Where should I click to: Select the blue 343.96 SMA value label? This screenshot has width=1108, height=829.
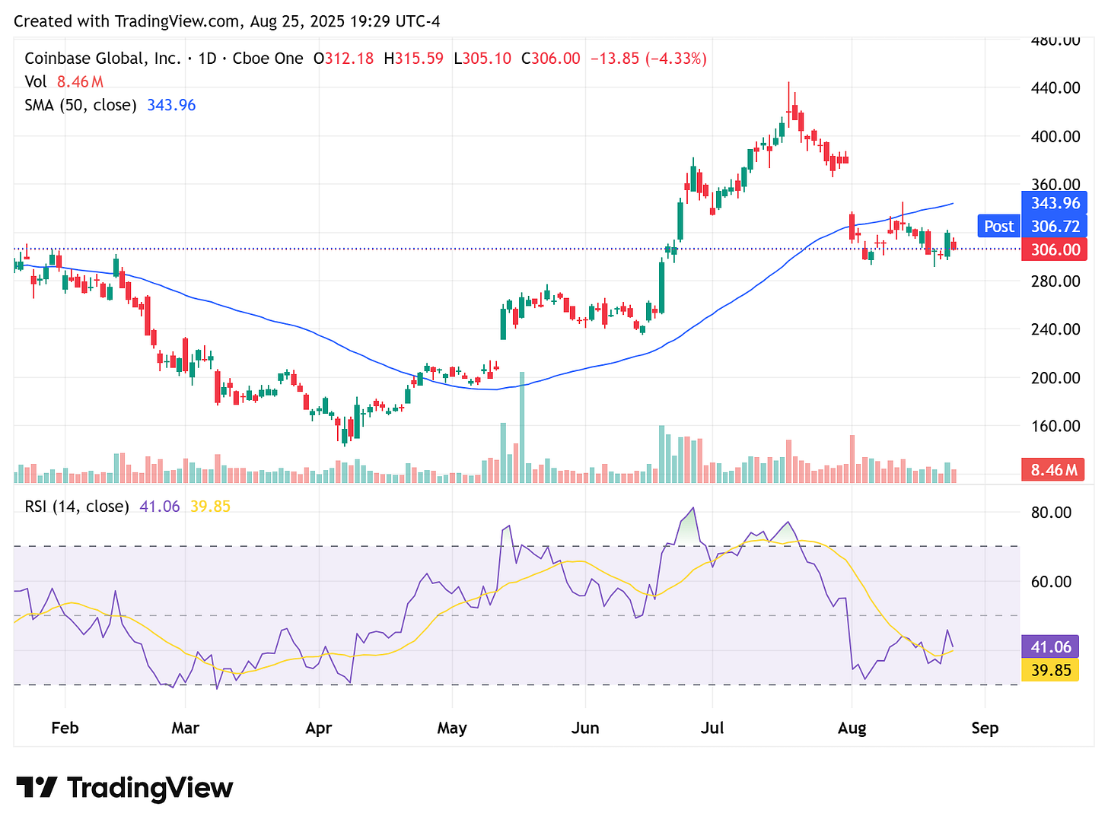coord(1053,203)
